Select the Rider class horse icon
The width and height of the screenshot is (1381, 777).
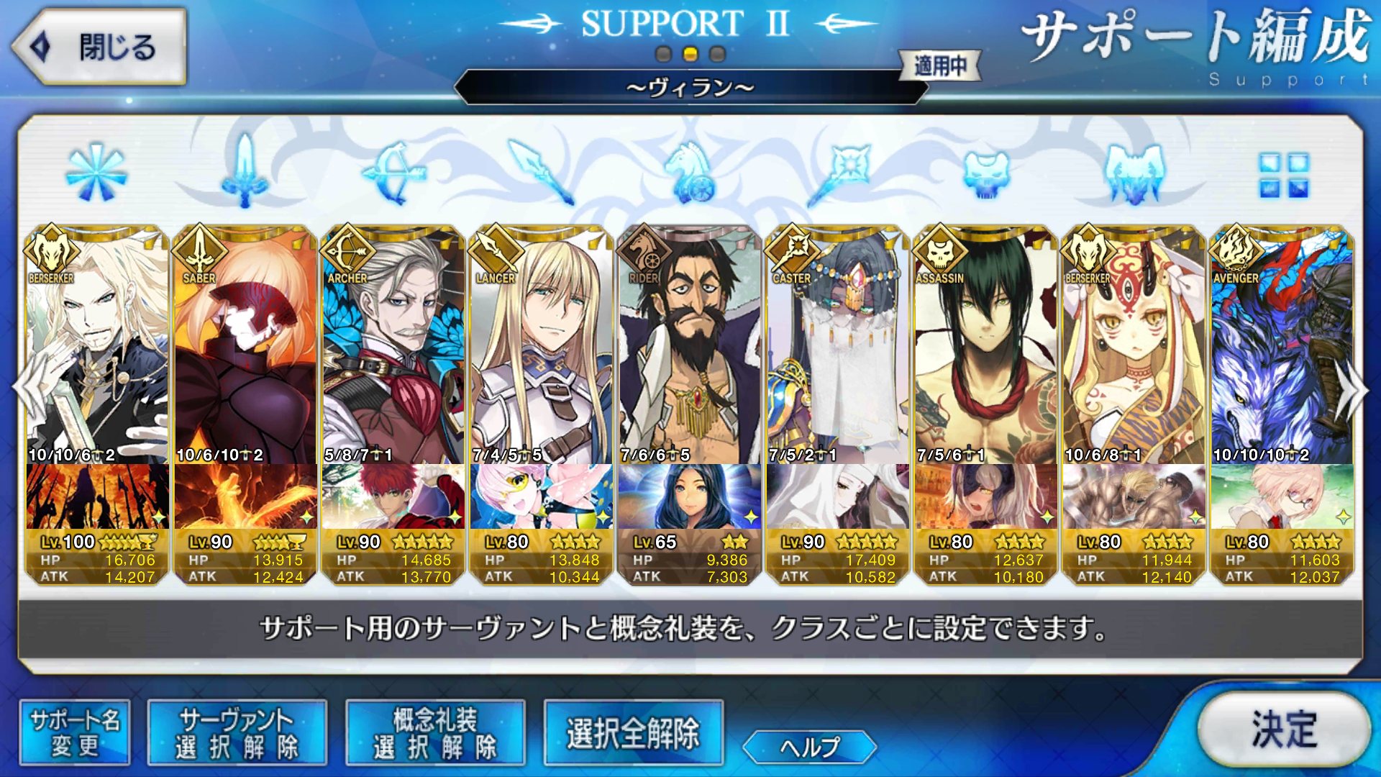click(690, 173)
